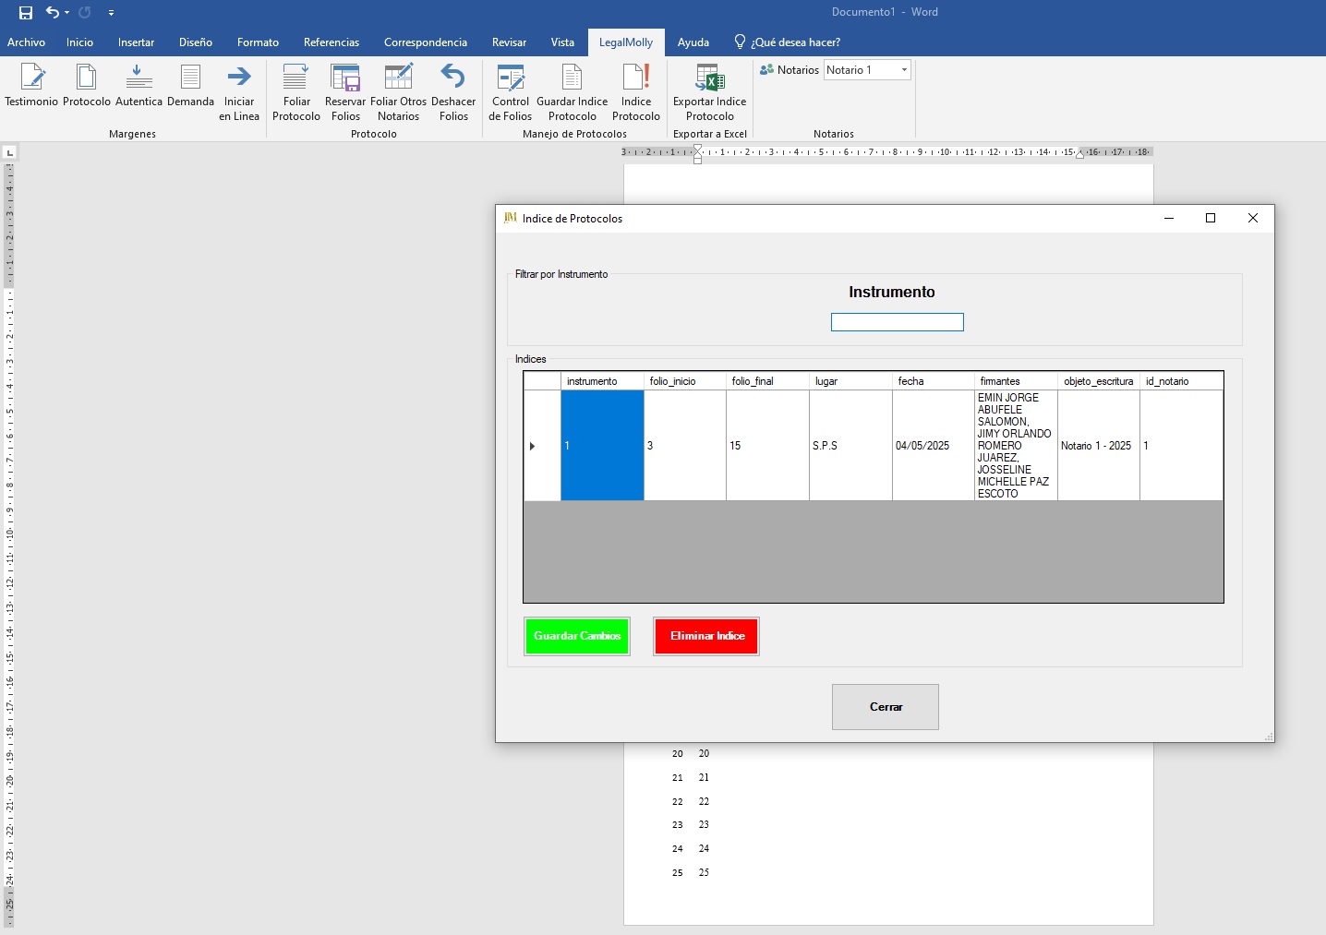Open the Ayuda tab
This screenshot has height=935, width=1326.
693,42
